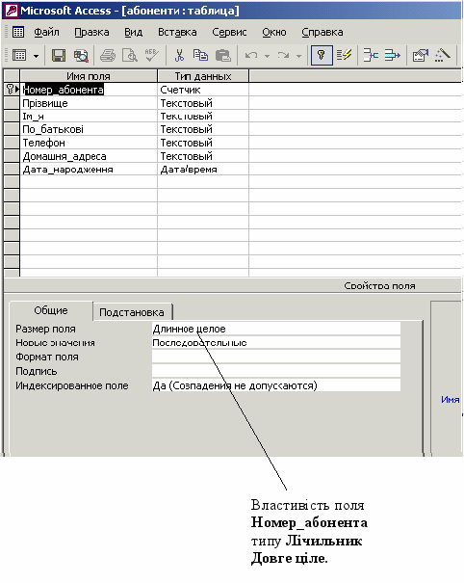Click the Индексированное поле property label
Screen dimensions: 464x583
tap(71, 385)
